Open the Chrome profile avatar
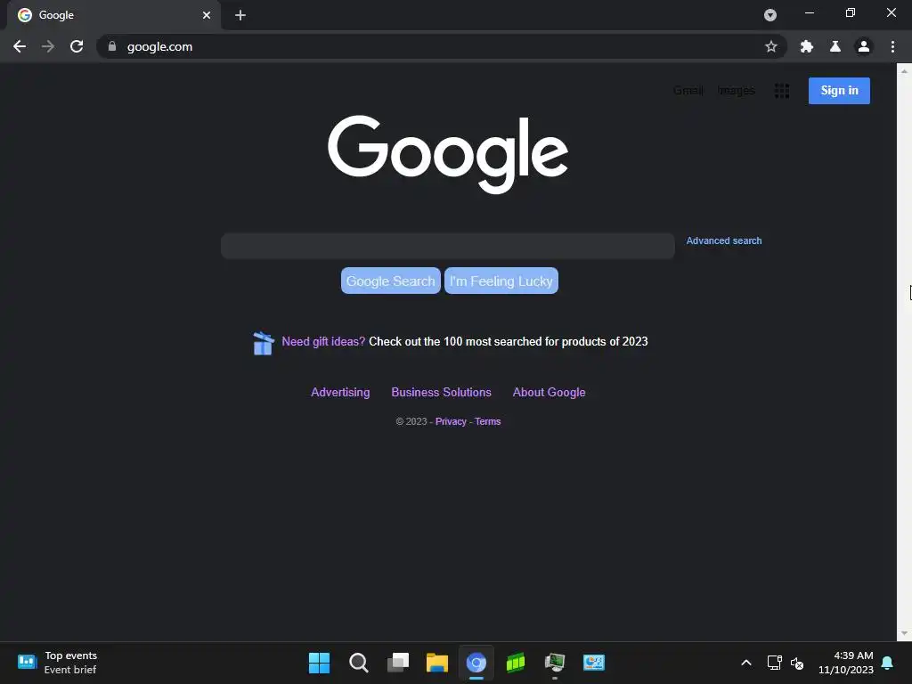Image resolution: width=912 pixels, height=684 pixels. pyautogui.click(x=864, y=46)
